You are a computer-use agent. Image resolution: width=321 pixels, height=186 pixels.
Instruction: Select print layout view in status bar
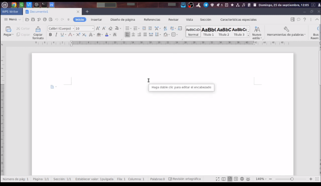point(230,179)
